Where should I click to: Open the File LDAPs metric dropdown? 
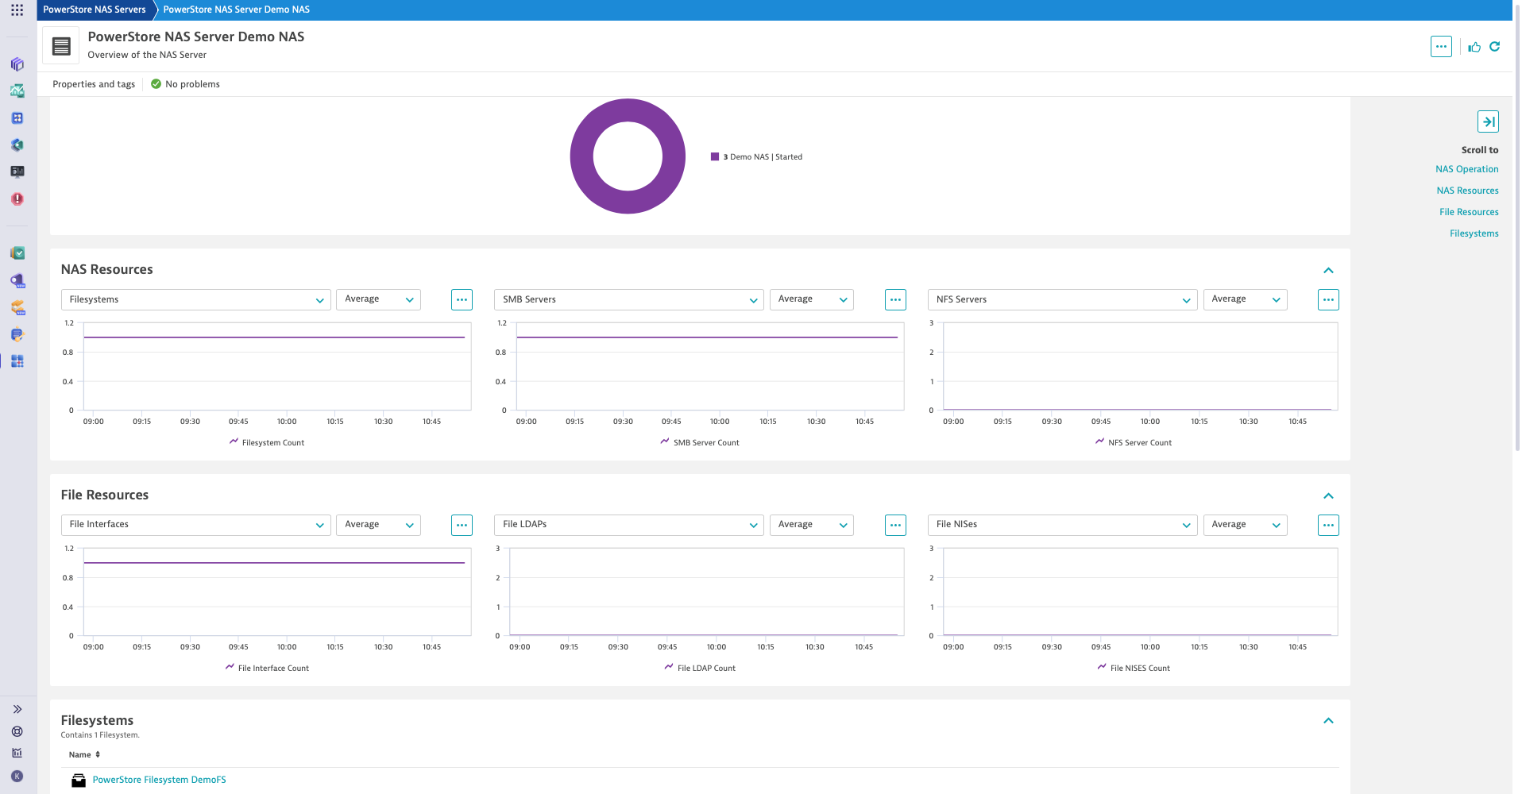coord(628,525)
